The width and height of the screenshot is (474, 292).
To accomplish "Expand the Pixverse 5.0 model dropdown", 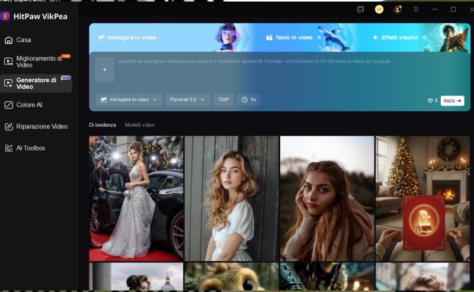I will 188,100.
